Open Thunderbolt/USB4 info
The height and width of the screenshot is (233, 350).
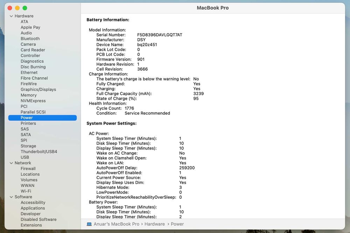point(39,152)
